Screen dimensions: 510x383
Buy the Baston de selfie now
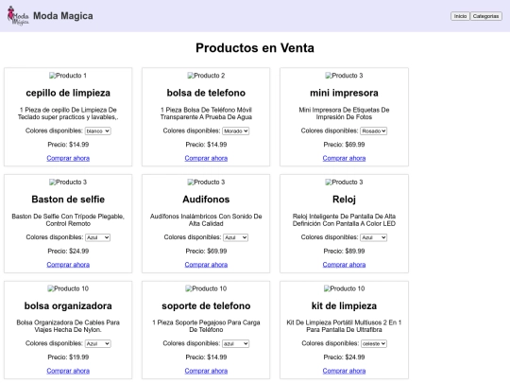pyautogui.click(x=68, y=265)
